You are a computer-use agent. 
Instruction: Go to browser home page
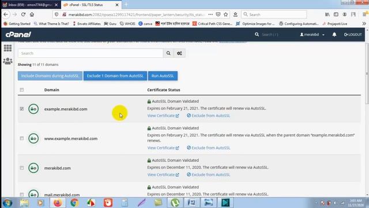32,14
